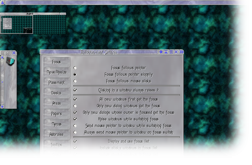252x165 pixels.
Task: Click the iconbox scroll-up arrow
Action: tap(2, 57)
